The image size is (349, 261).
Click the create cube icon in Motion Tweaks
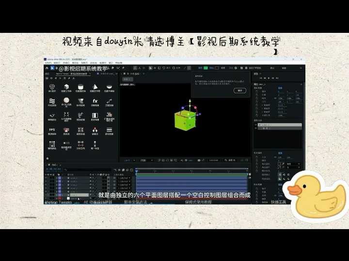coord(66,87)
